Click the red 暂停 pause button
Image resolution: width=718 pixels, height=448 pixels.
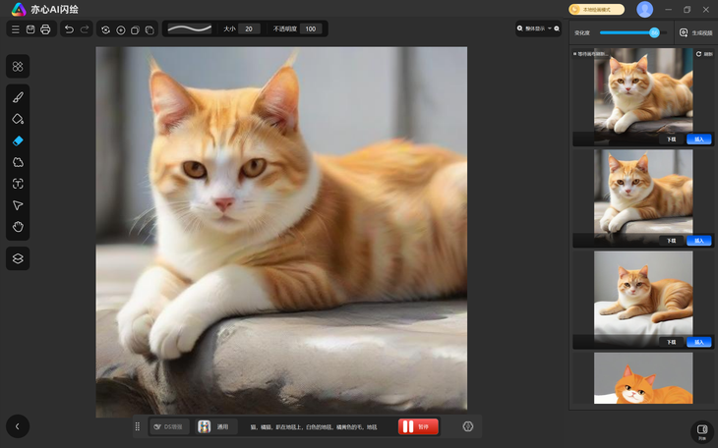click(418, 426)
